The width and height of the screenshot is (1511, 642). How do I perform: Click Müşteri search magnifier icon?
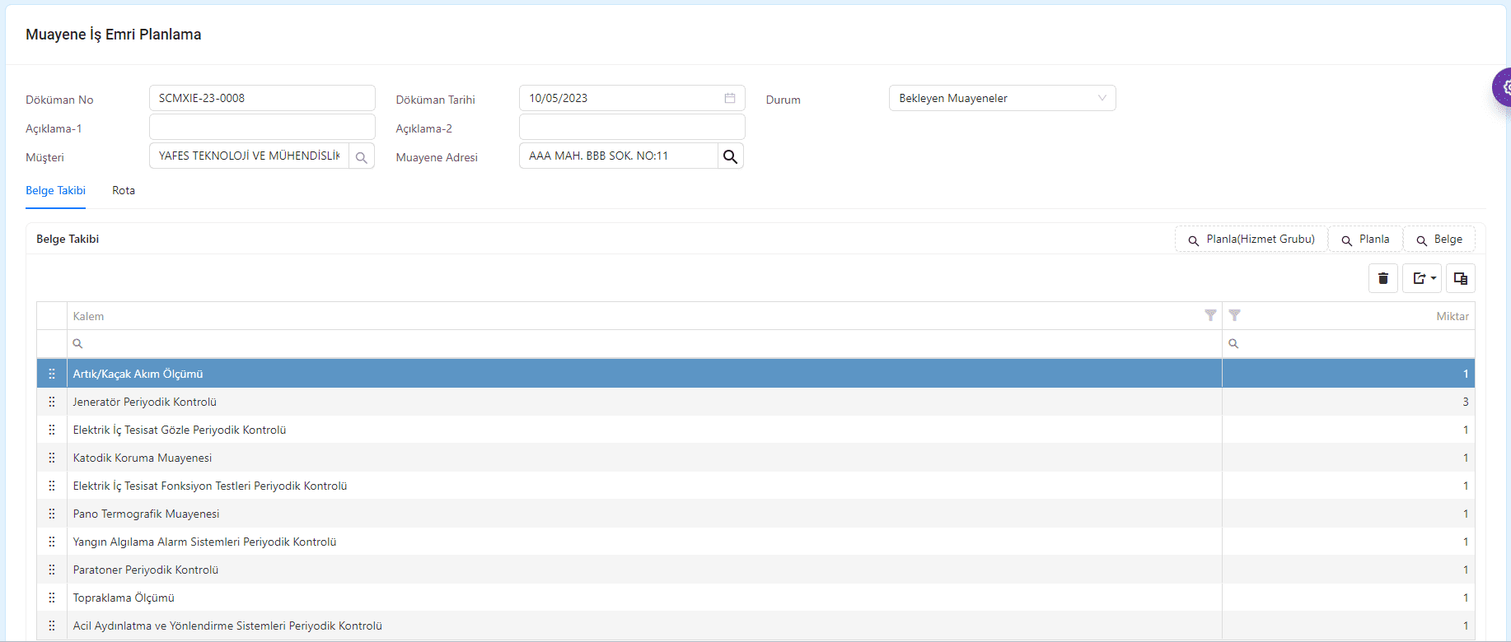(x=361, y=156)
